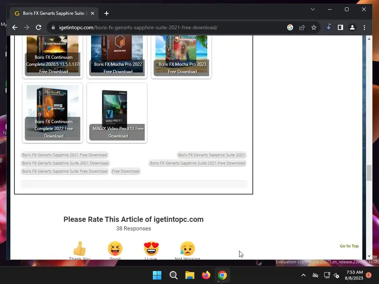Rate article with Thank You thumbs up
This screenshot has height=284, width=379.
[80, 249]
